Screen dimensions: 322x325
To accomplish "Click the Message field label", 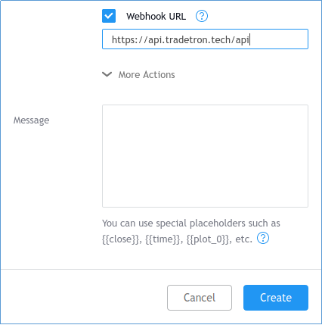I will (x=32, y=120).
